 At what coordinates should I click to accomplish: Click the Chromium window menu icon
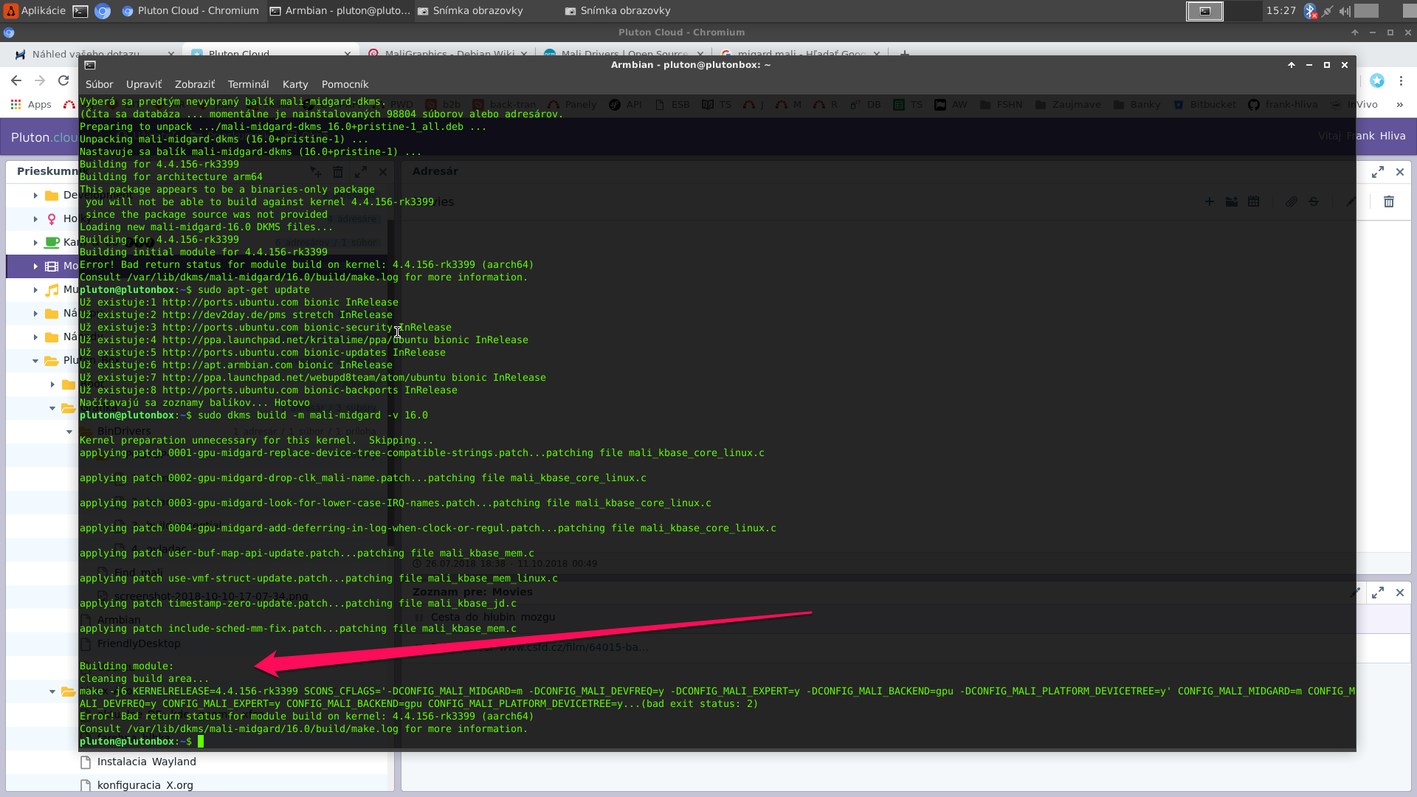pyautogui.click(x=9, y=32)
